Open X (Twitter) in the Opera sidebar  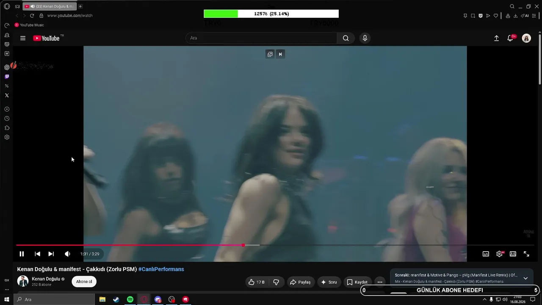click(7, 95)
